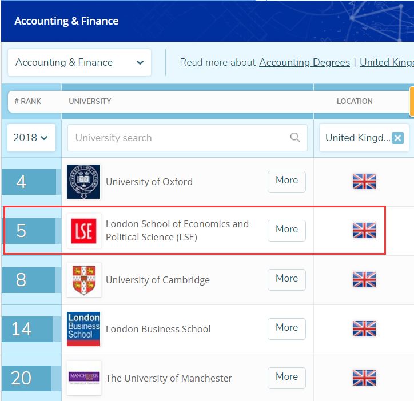
Task: Click More for The University of Manchester
Action: [286, 378]
